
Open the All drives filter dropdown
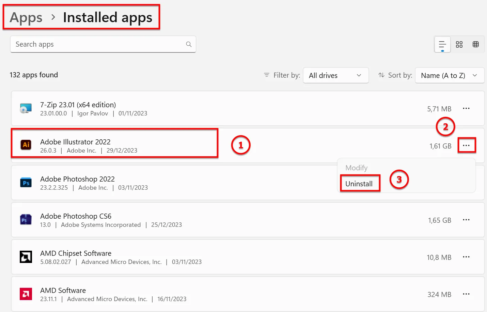[x=336, y=75]
